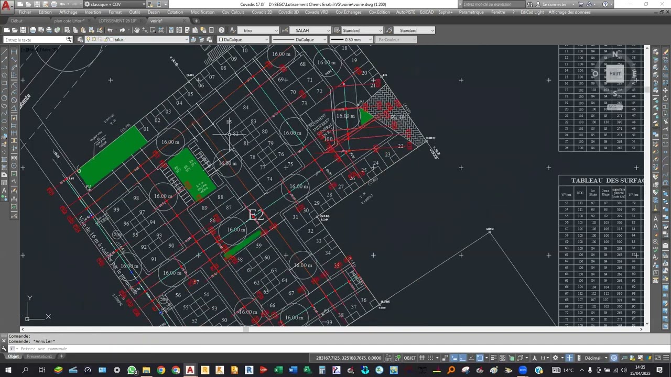Toggle OBJET model space mode
The width and height of the screenshot is (671, 377).
point(410,358)
